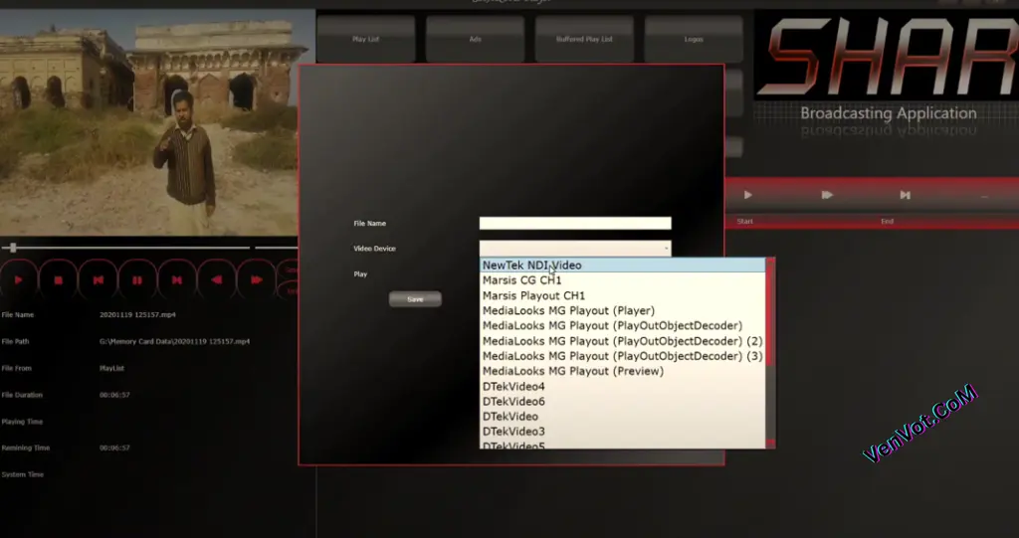
Task: Open the Logos tab
Action: [694, 39]
